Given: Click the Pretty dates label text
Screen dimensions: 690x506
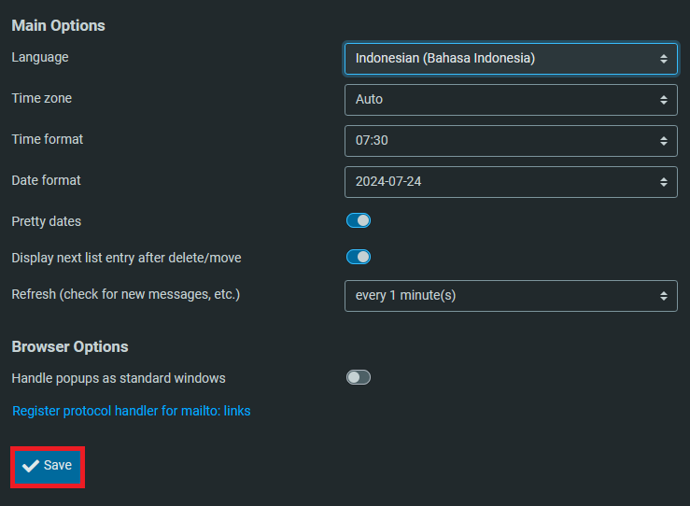Looking at the screenshot, I should click(x=46, y=221).
